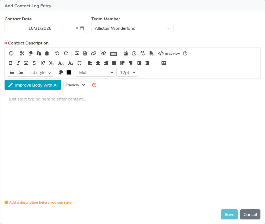Toggle underline formatting
265x224 pixels.
(x=26, y=63)
